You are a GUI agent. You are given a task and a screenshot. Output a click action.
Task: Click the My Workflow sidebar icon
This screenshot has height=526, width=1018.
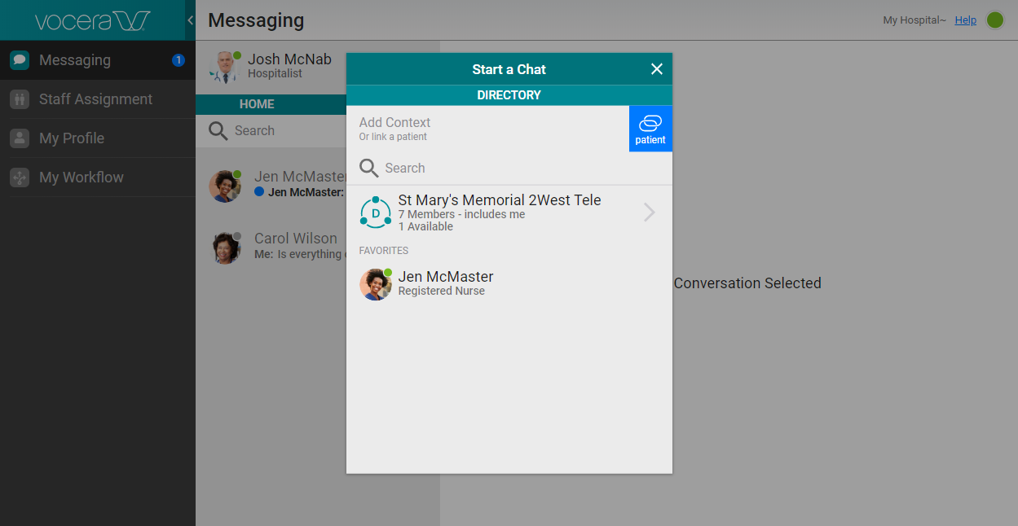coord(20,178)
